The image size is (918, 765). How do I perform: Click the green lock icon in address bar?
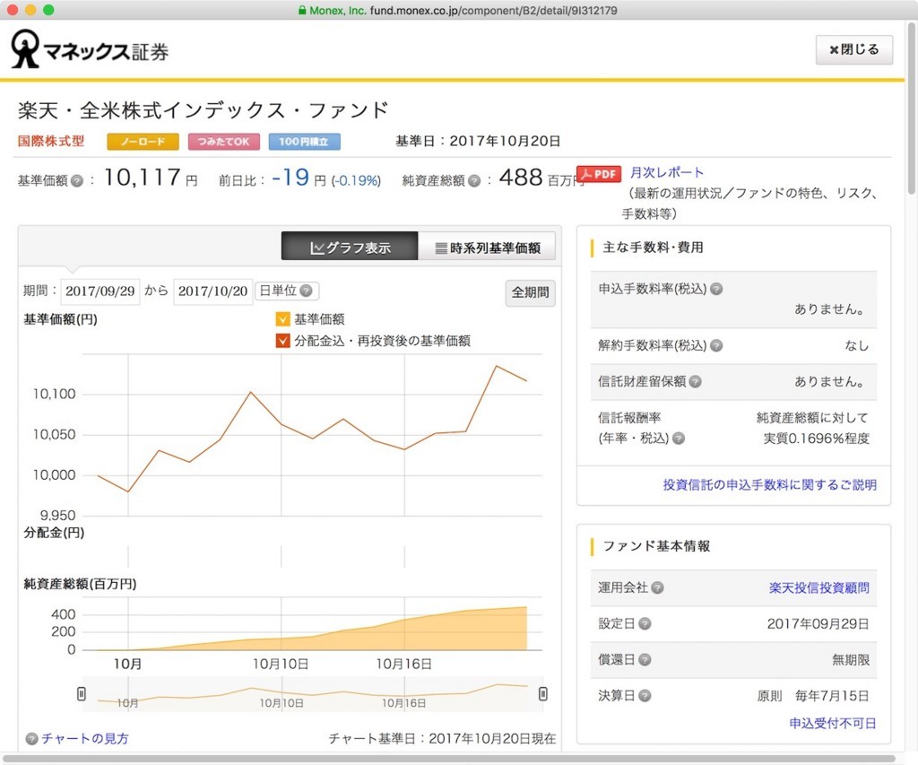pyautogui.click(x=302, y=10)
